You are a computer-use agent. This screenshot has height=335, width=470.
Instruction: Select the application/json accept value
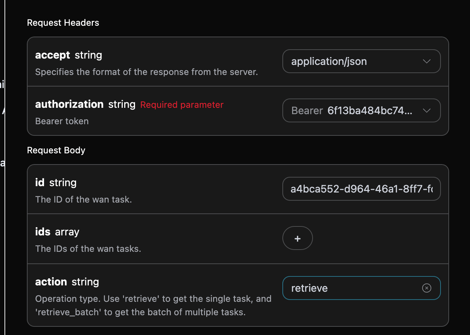pyautogui.click(x=329, y=62)
